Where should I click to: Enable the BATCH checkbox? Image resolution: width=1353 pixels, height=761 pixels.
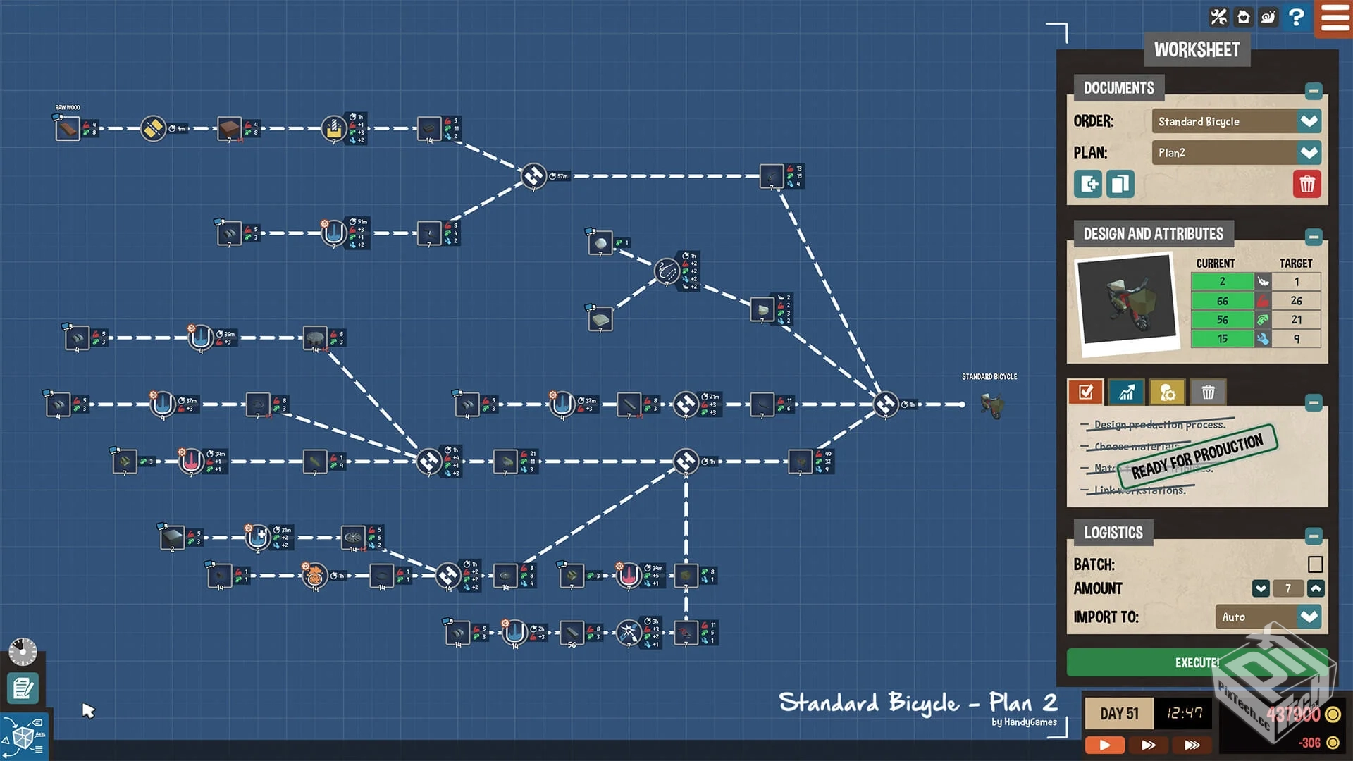click(1314, 564)
